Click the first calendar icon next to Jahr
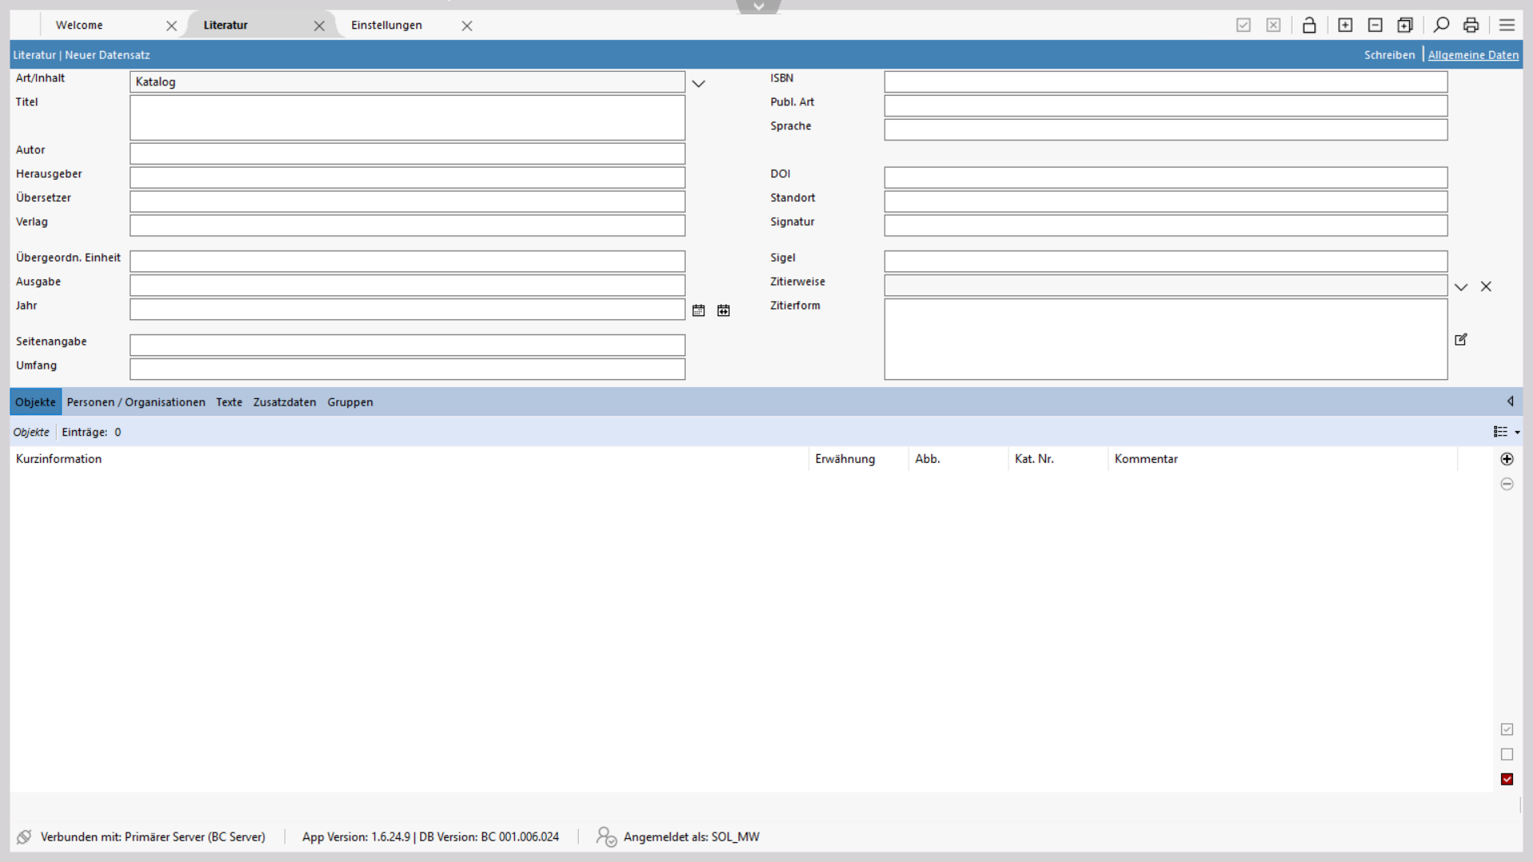The image size is (1533, 862). click(x=699, y=310)
